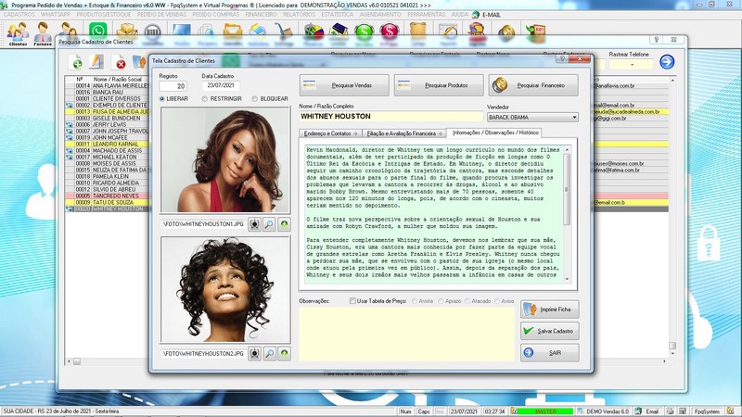Click new client green plus icon in Pesquisa window

coord(76,62)
